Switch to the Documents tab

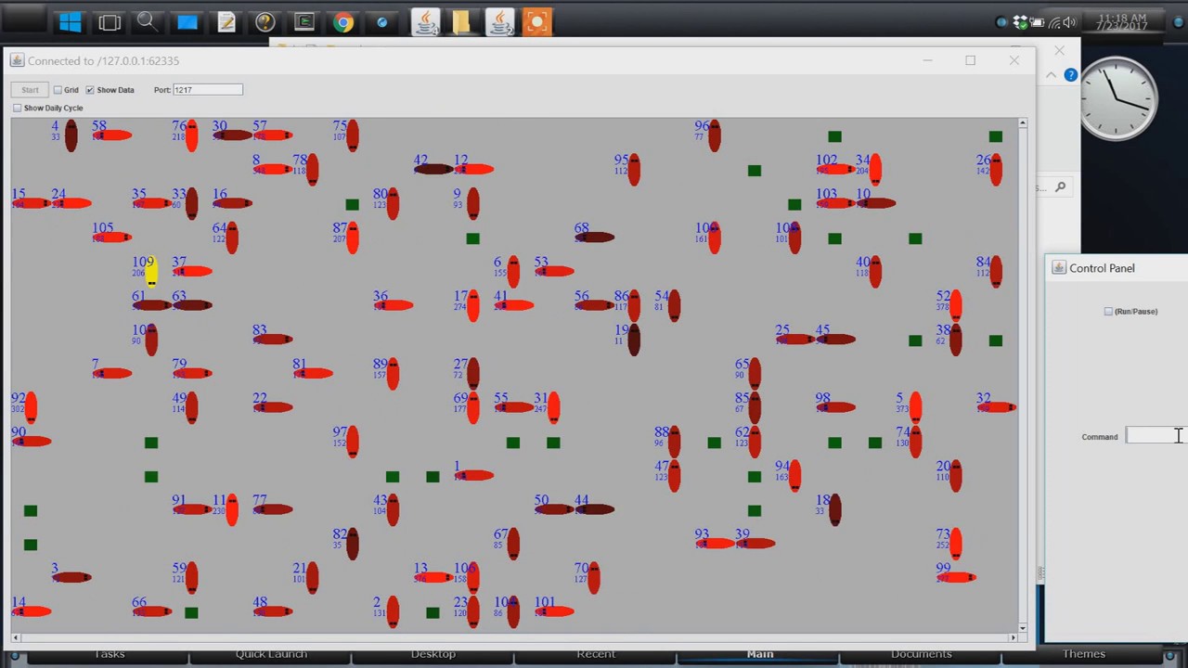[x=921, y=654]
